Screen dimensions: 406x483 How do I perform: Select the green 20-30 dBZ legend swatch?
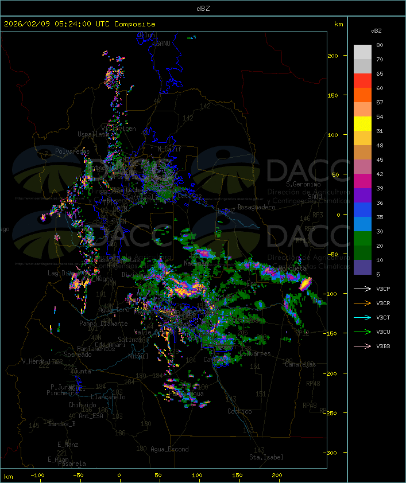click(362, 239)
